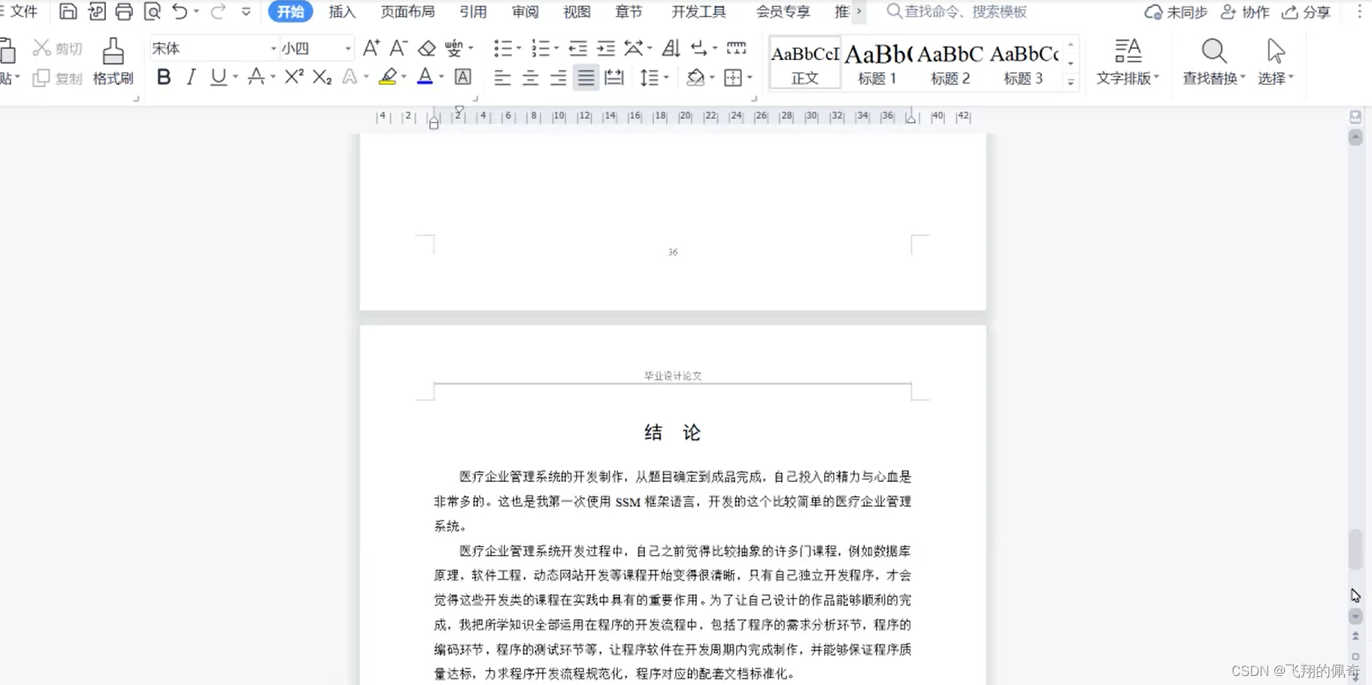Toggle Underline formatting

218,77
